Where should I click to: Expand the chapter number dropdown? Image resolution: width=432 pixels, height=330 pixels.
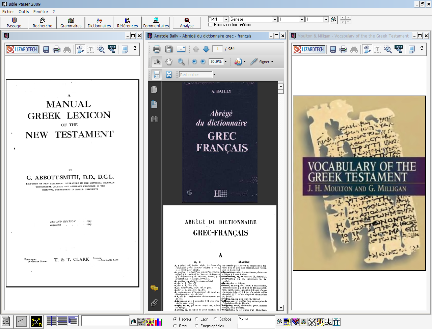[302, 20]
